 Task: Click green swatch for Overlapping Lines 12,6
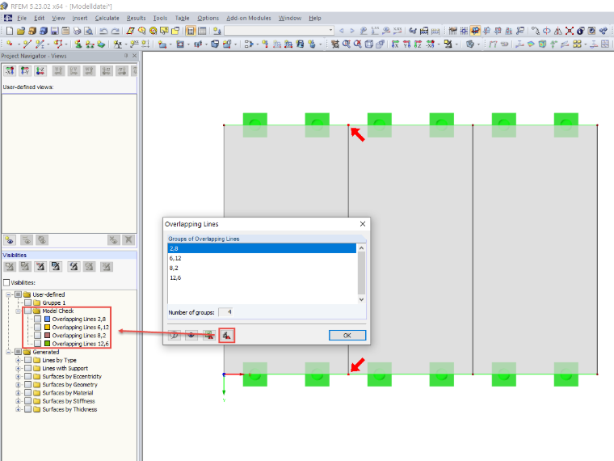coord(47,344)
